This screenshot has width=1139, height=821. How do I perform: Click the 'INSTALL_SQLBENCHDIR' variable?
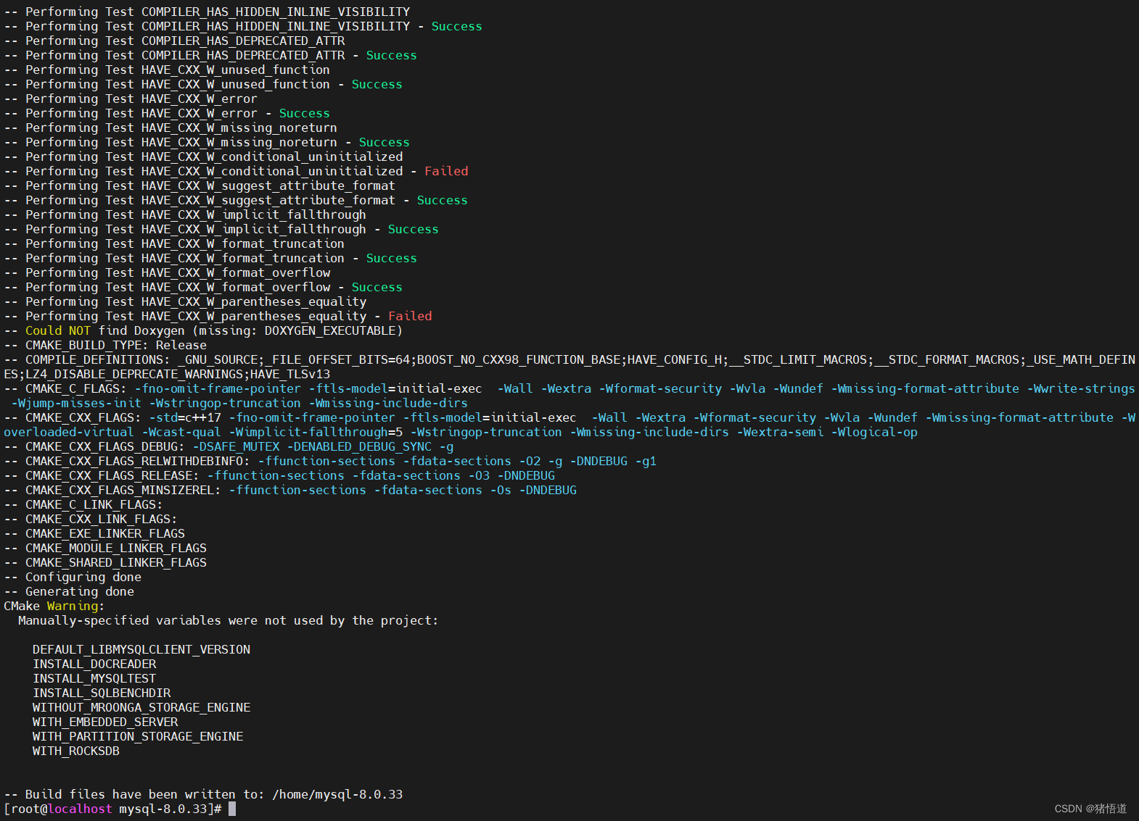click(102, 693)
